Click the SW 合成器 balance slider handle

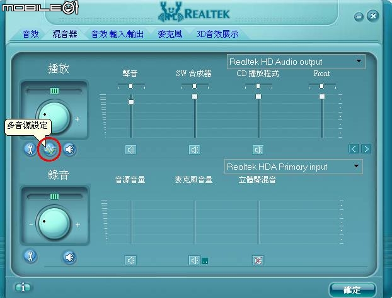[195, 86]
